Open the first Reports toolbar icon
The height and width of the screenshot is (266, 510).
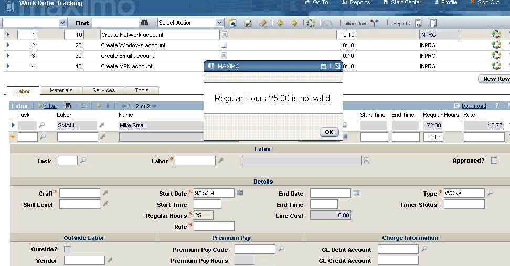coord(419,23)
